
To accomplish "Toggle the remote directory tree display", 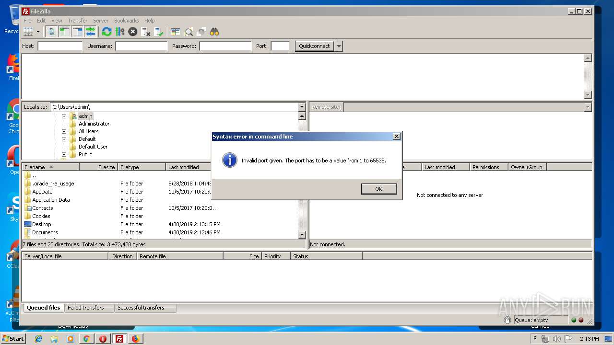I will click(x=78, y=32).
